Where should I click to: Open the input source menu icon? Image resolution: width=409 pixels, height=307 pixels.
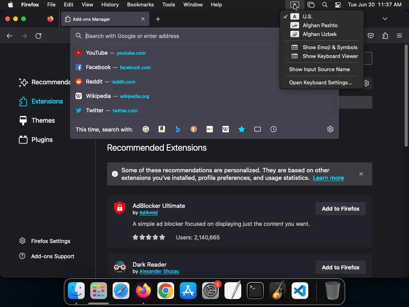click(x=294, y=5)
